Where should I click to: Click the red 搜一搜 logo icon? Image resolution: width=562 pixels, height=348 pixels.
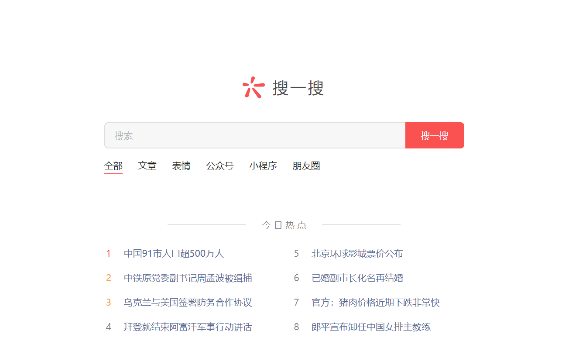coord(254,87)
